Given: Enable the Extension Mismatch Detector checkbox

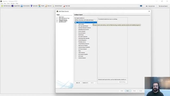Looking at the screenshot, I should [x=76, y=28].
